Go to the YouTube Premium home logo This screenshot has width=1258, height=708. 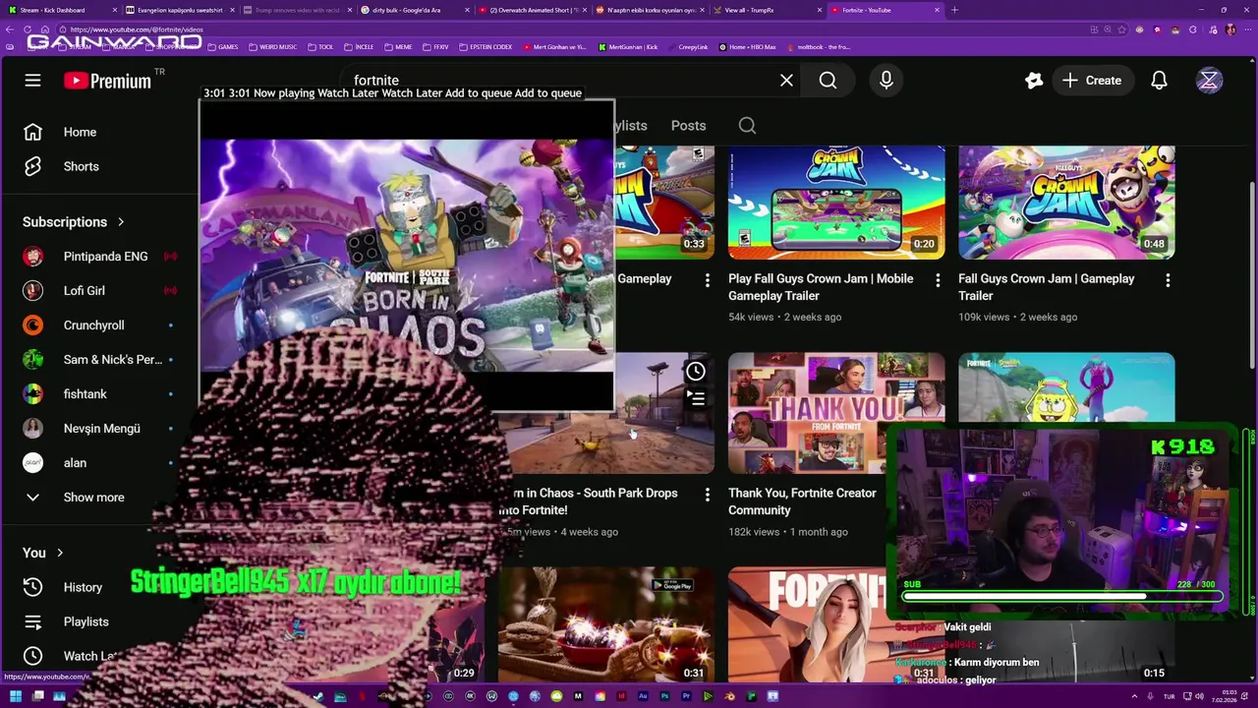coord(107,81)
